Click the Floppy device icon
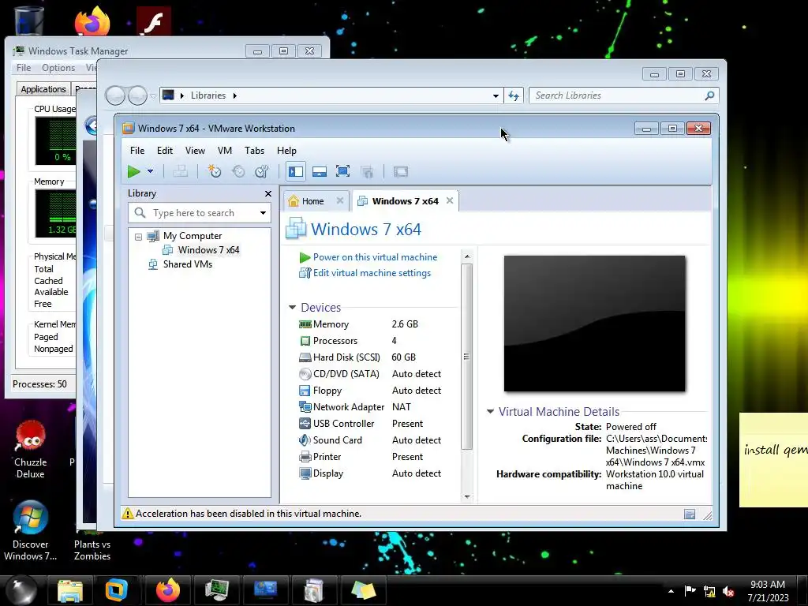Screen dimensions: 808x606 305,391
